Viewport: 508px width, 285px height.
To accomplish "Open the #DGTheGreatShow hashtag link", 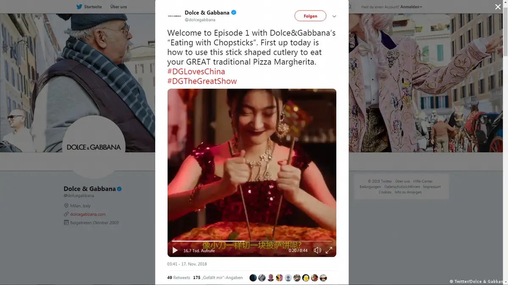I will pos(202,81).
